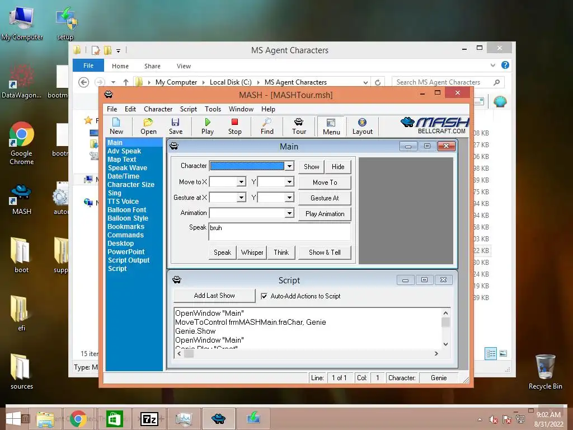Select the DataWagon desktop shortcut
The image size is (573, 430).
[22, 81]
